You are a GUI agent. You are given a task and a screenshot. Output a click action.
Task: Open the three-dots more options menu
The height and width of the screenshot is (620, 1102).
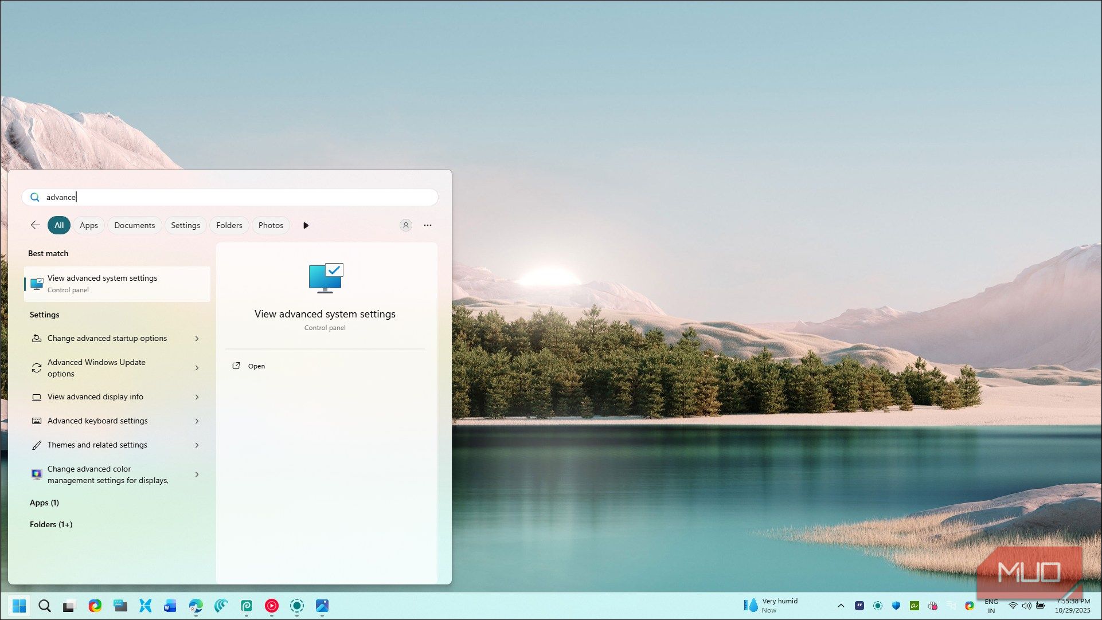pyautogui.click(x=428, y=225)
